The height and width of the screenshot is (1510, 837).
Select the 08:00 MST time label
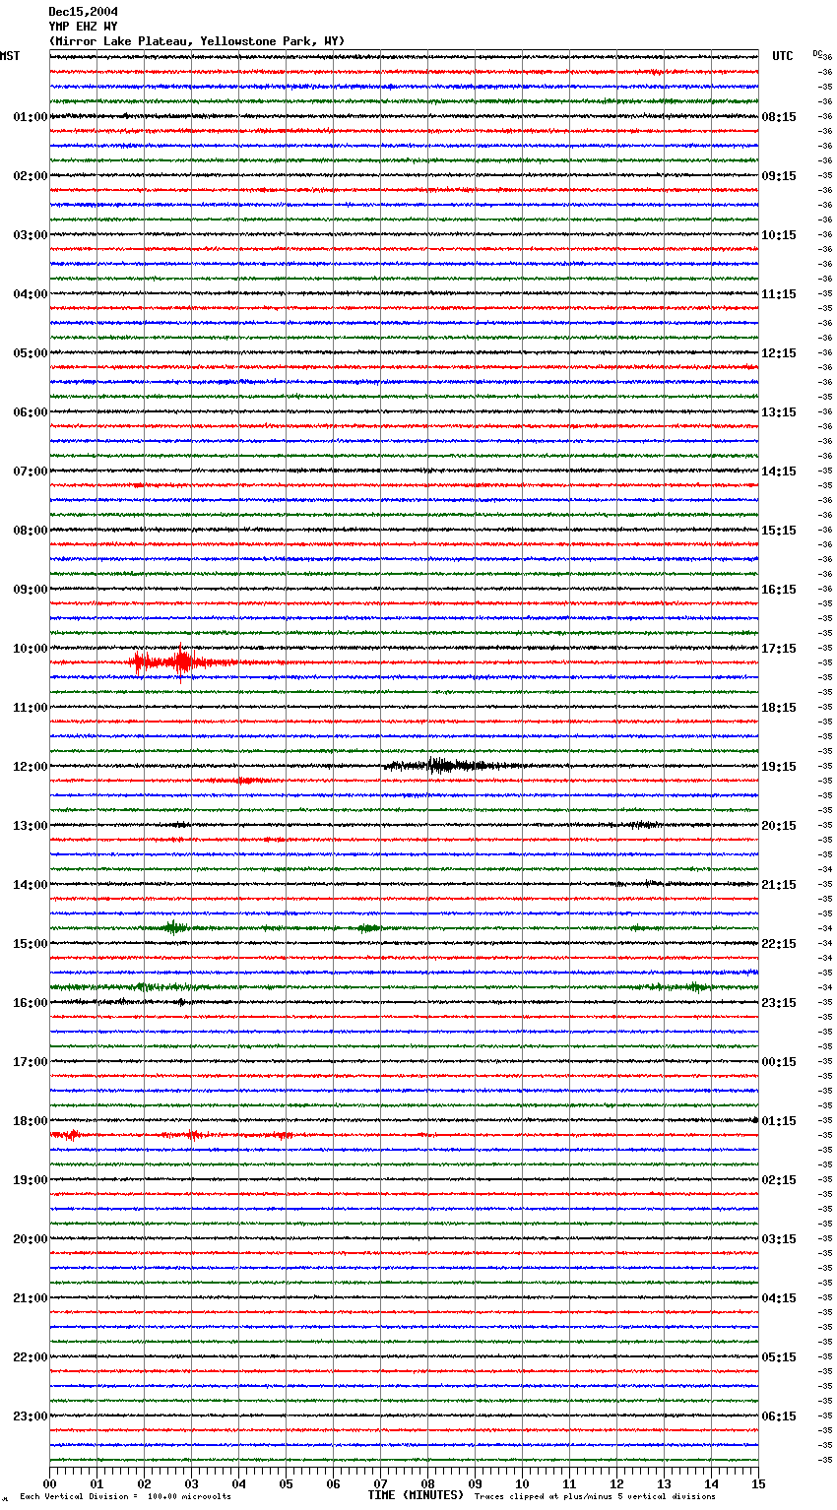(30, 531)
